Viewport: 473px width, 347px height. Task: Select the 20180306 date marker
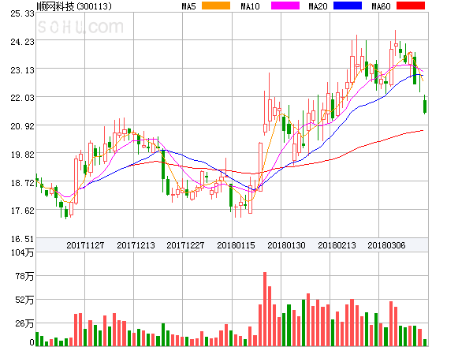point(386,245)
